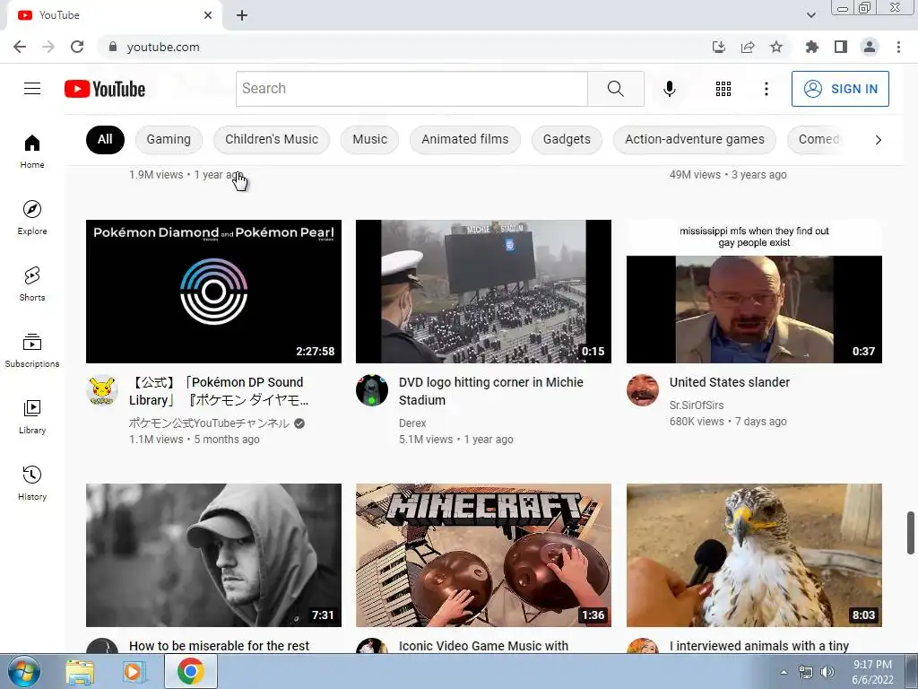Open Windows Explorer from taskbar
The image size is (918, 689).
pyautogui.click(x=80, y=671)
